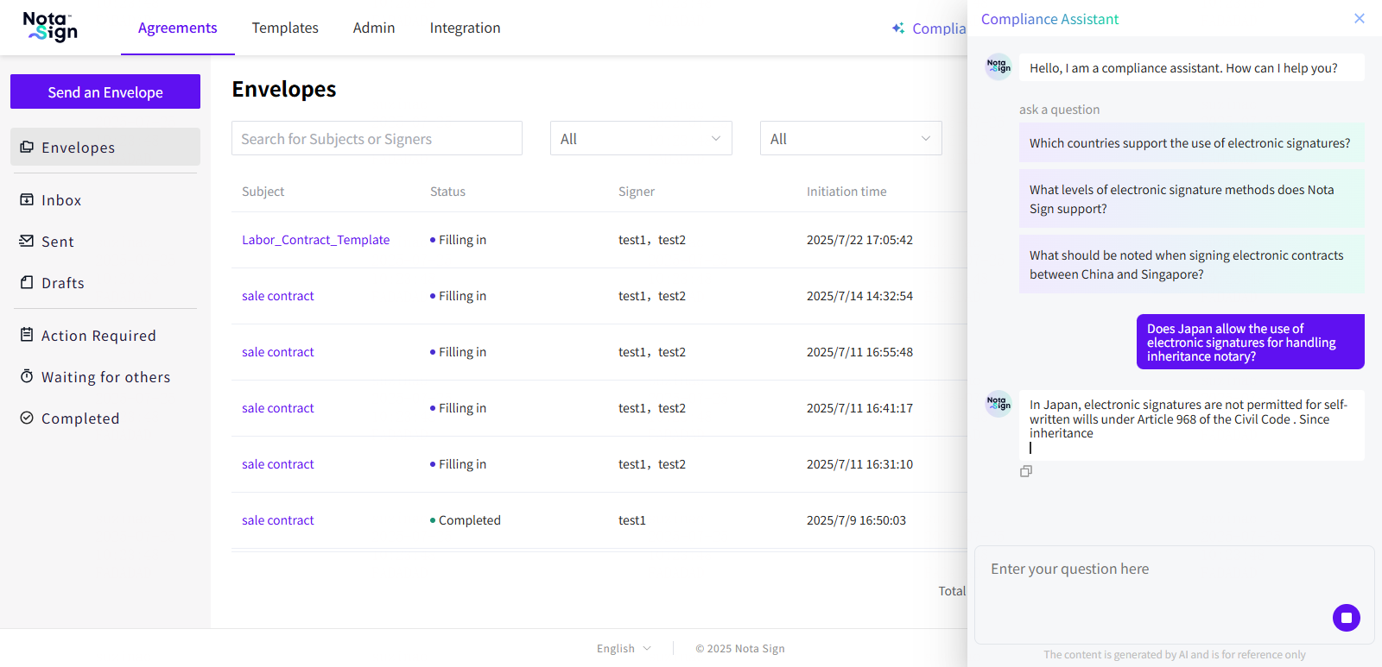Open the Drafts folder
The width and height of the screenshot is (1382, 667).
tap(62, 283)
